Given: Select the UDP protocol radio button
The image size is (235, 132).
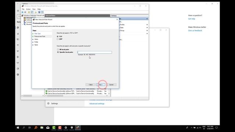Looking at the screenshot, I should tap(58, 39).
